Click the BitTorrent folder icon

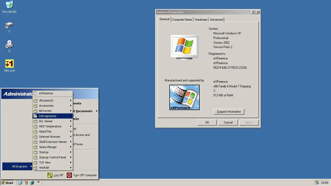tap(35, 111)
